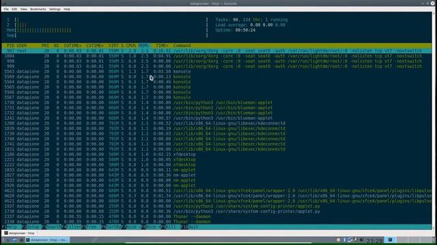
Task: Click the 'datapioneer : htop' taskbar window button
Action: tap(47, 240)
